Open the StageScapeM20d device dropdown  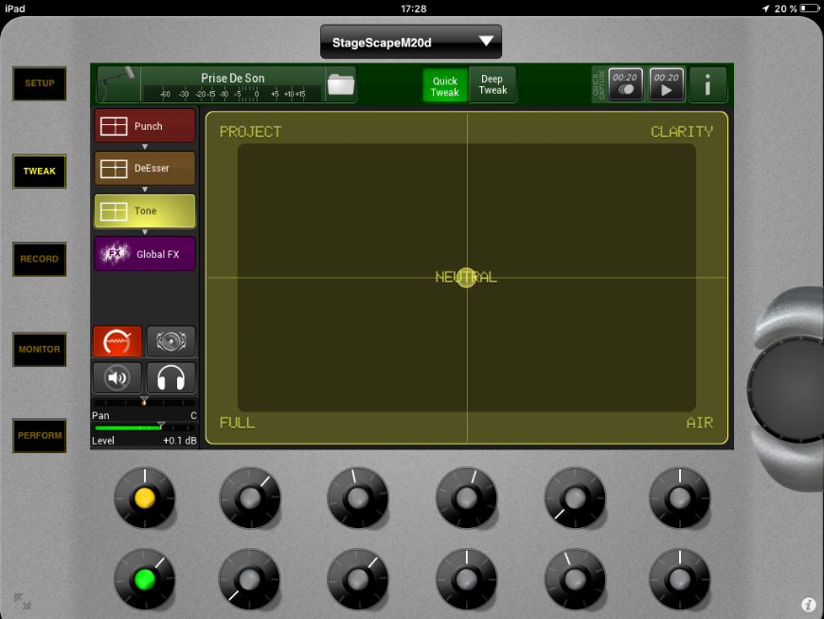(410, 42)
